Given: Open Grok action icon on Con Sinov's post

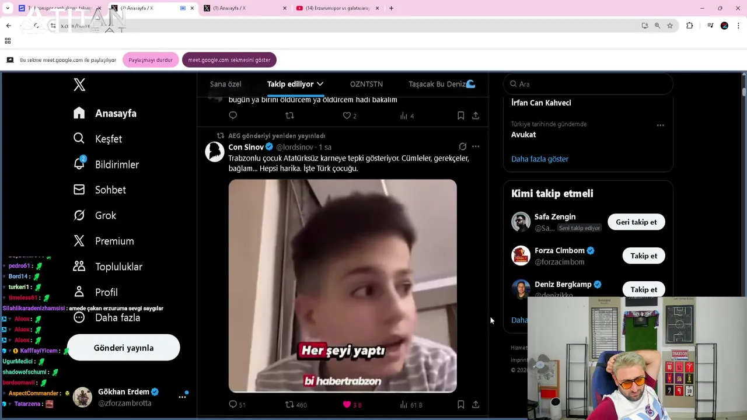Looking at the screenshot, I should click(462, 146).
